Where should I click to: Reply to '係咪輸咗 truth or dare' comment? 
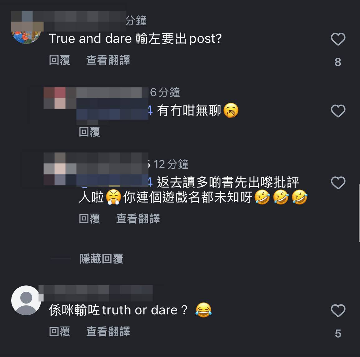59,331
